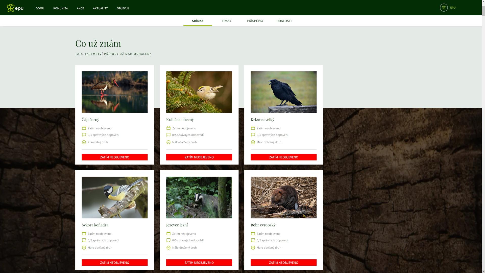Image resolution: width=485 pixels, height=273 pixels.
Task: Click conservation status icon on Čáp černý card
Action: click(x=84, y=142)
